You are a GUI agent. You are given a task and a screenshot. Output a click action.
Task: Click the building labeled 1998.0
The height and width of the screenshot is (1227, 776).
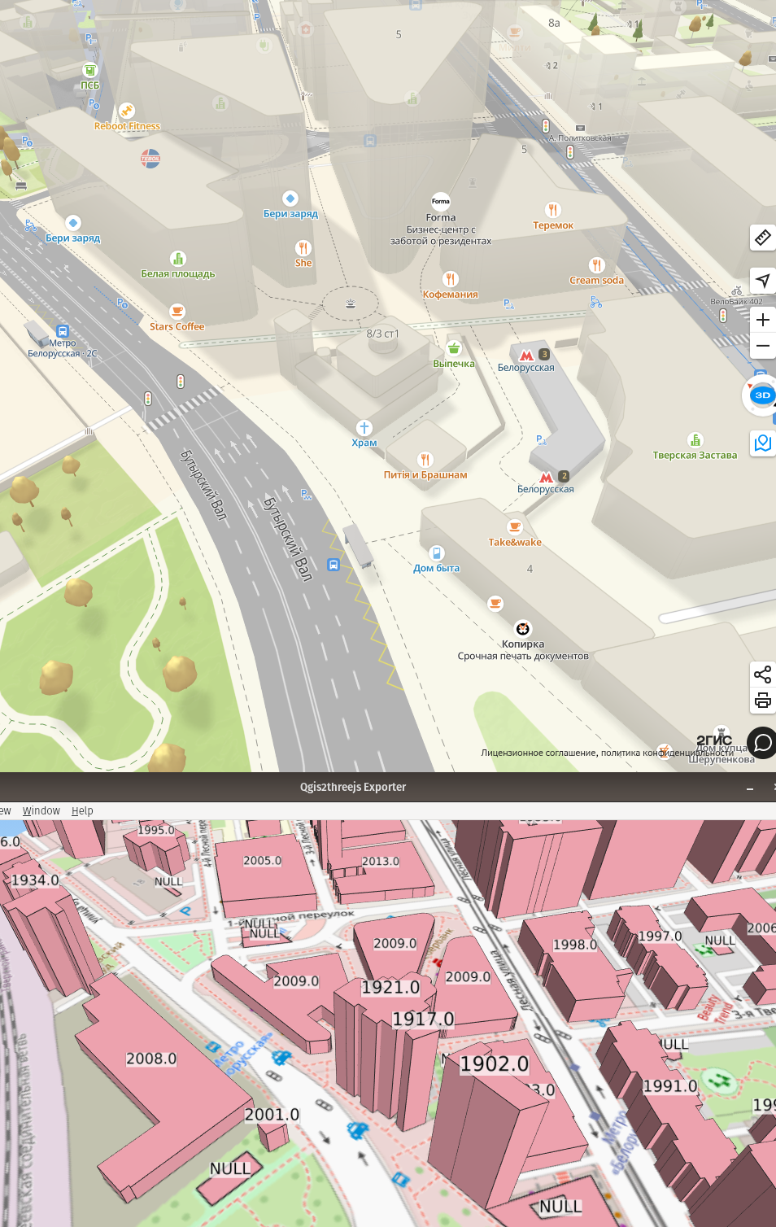pyautogui.click(x=575, y=945)
